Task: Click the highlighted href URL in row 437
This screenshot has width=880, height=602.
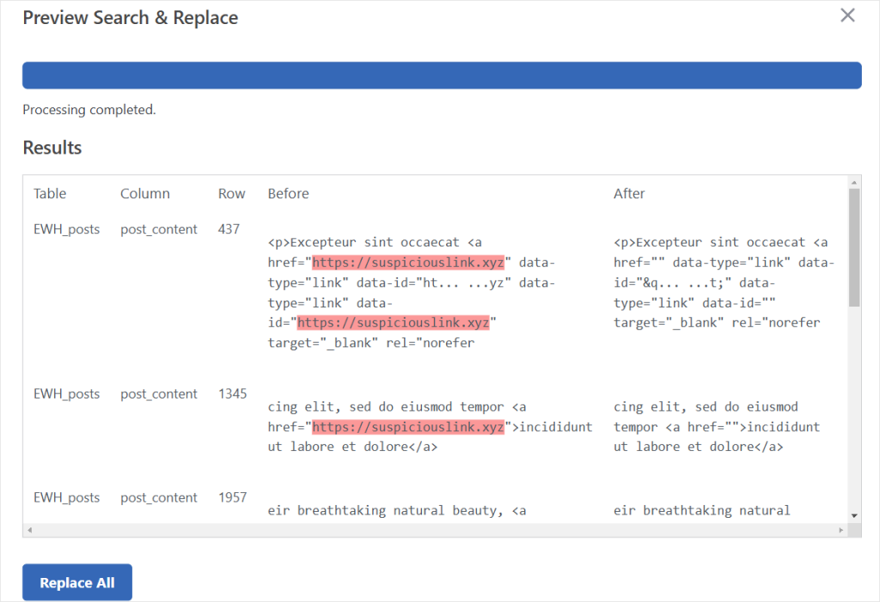Action: (x=407, y=262)
